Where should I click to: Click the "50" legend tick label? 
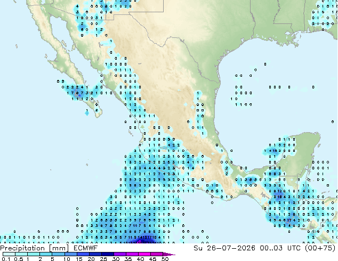click(165, 259)
